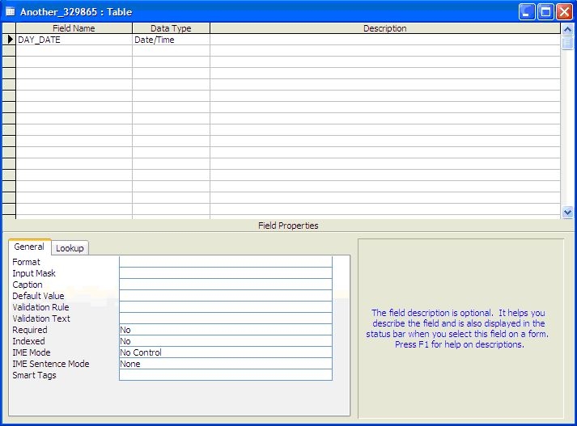This screenshot has height=426, width=577.
Task: Close the Another_329865 table window
Action: pyautogui.click(x=563, y=12)
